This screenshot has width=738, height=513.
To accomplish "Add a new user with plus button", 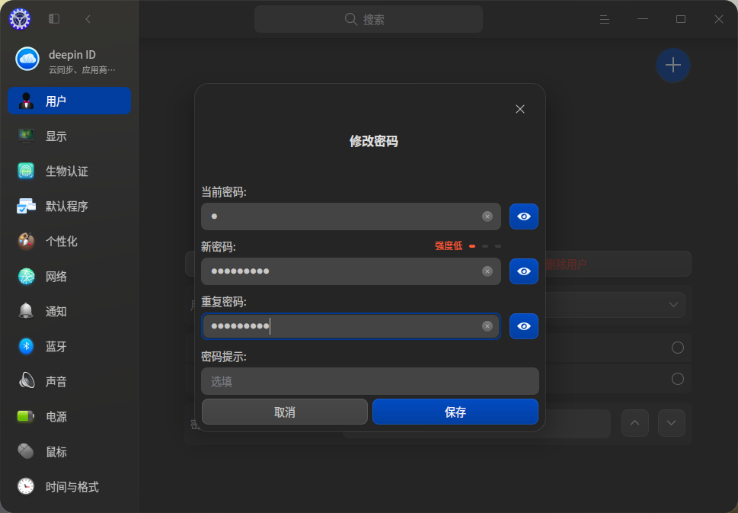I will click(x=673, y=65).
